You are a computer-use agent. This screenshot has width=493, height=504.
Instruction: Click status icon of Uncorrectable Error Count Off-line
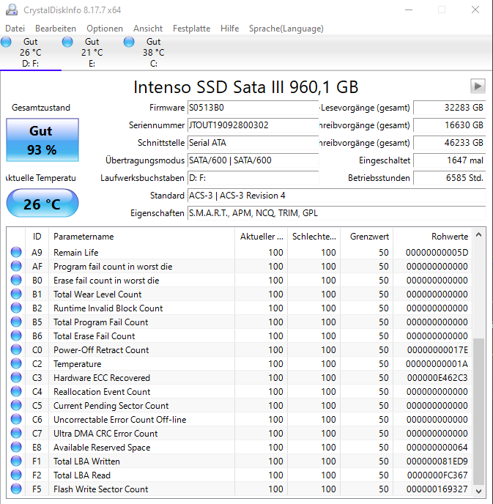tap(16, 420)
